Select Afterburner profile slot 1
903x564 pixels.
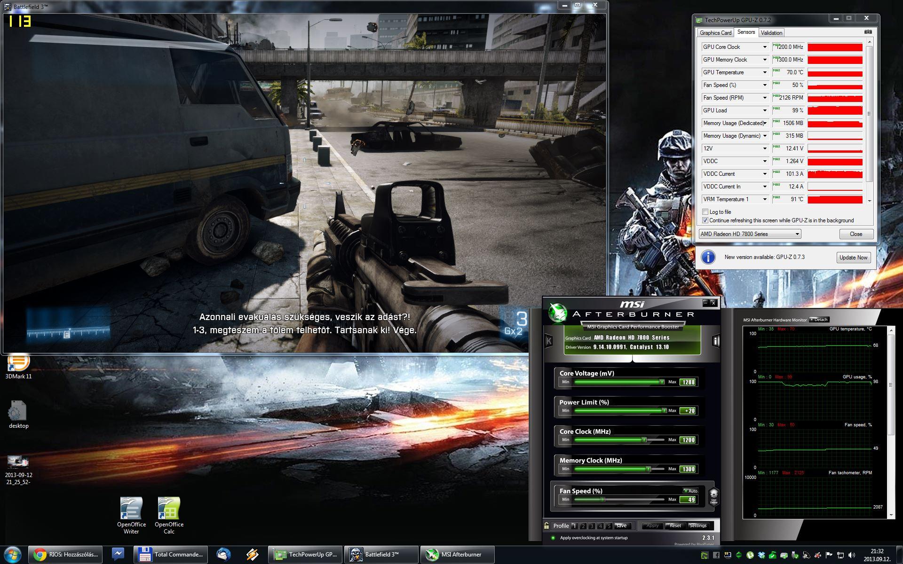(x=574, y=526)
